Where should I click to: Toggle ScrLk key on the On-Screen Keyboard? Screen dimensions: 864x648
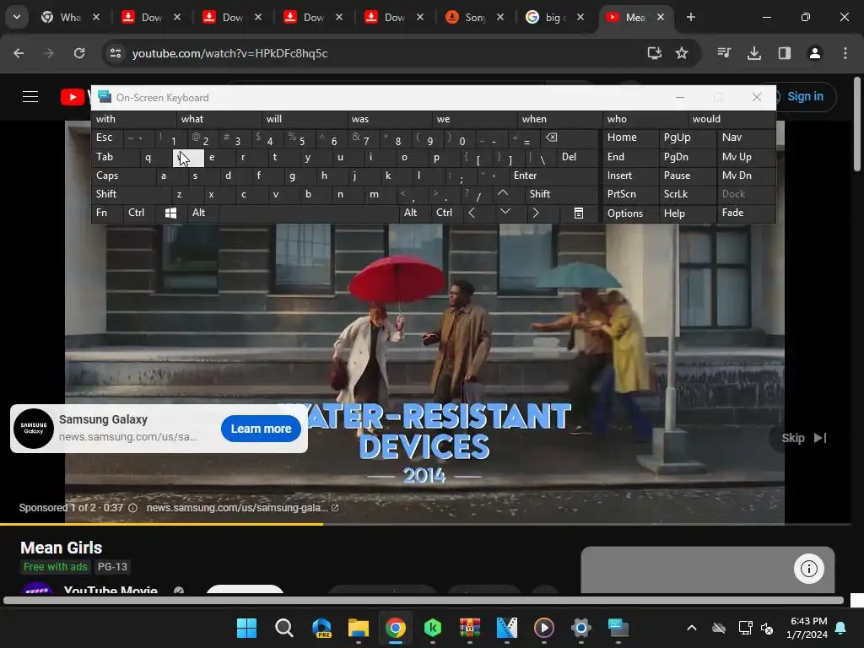coord(687,194)
